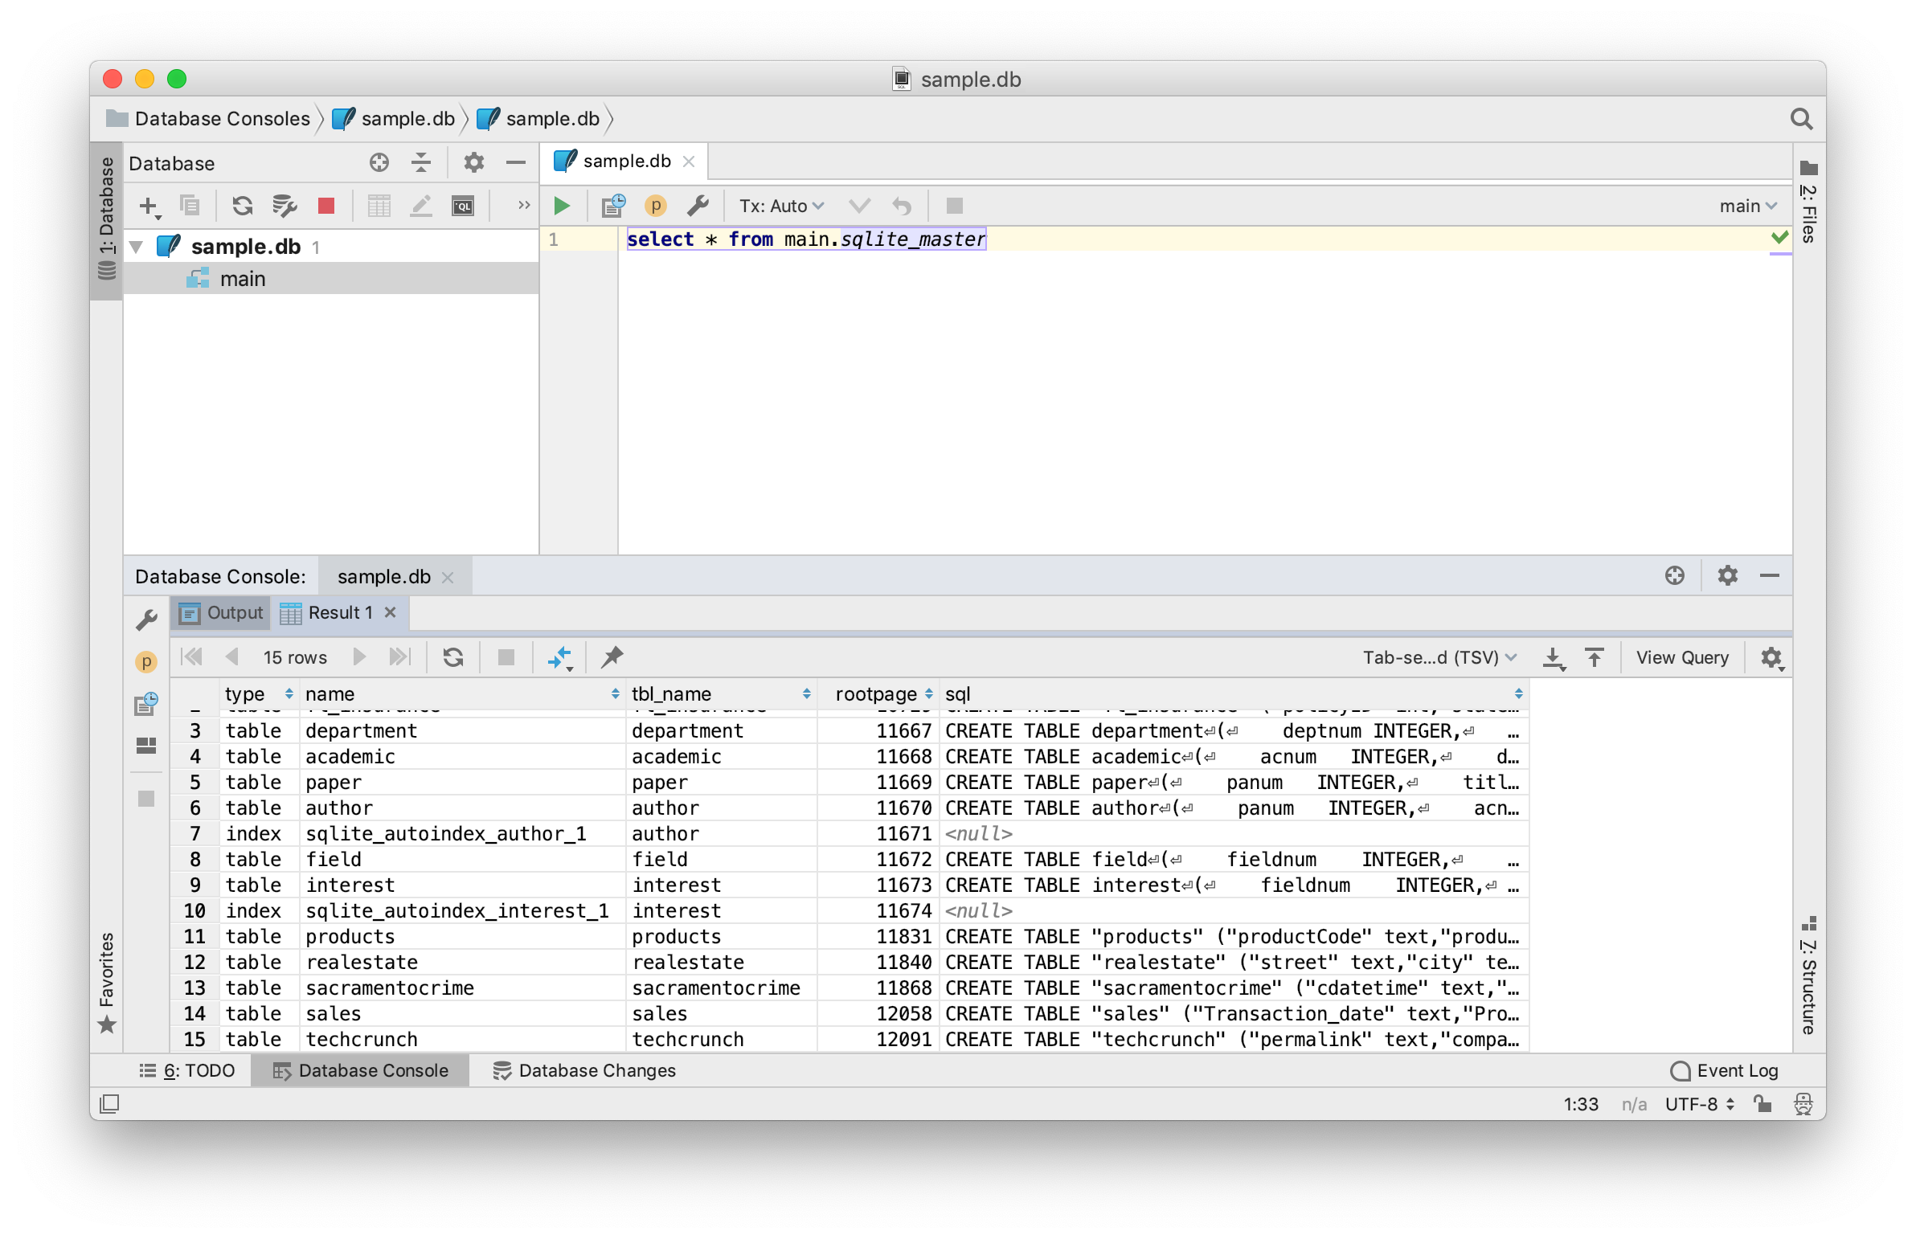Sort by the rootpage column header
This screenshot has width=1916, height=1239.
(875, 693)
